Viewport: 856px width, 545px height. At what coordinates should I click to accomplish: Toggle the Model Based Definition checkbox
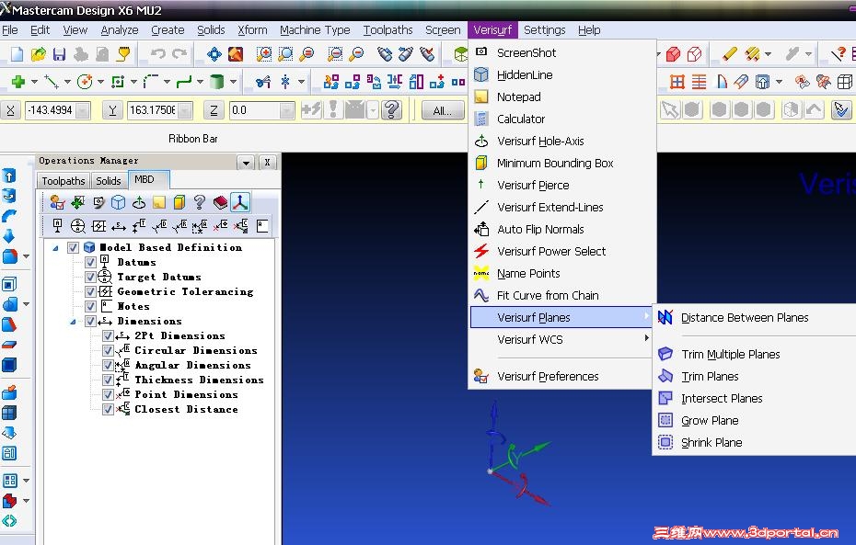point(73,247)
